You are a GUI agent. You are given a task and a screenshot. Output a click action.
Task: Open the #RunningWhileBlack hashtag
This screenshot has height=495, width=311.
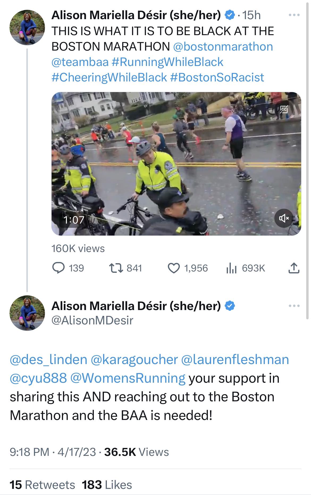pos(167,62)
